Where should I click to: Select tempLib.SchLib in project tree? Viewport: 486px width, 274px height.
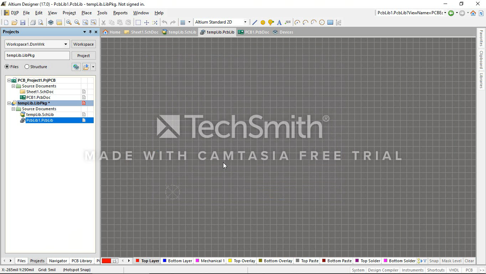click(x=40, y=115)
